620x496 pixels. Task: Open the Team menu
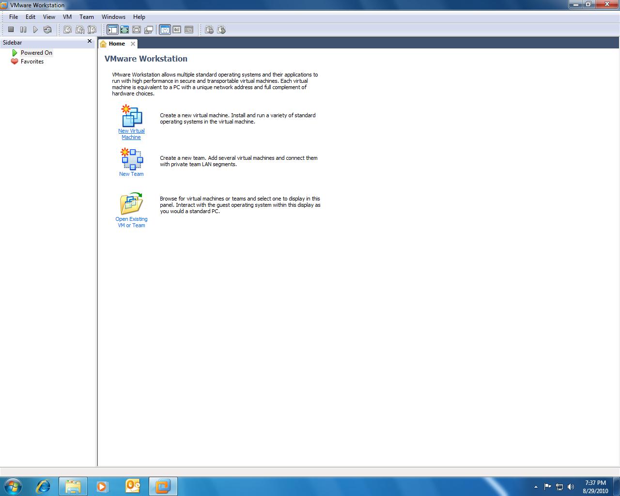(x=87, y=16)
